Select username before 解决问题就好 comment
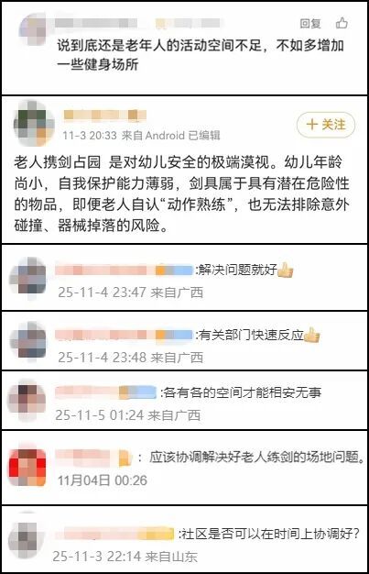This screenshot has width=369, height=574. point(124,270)
